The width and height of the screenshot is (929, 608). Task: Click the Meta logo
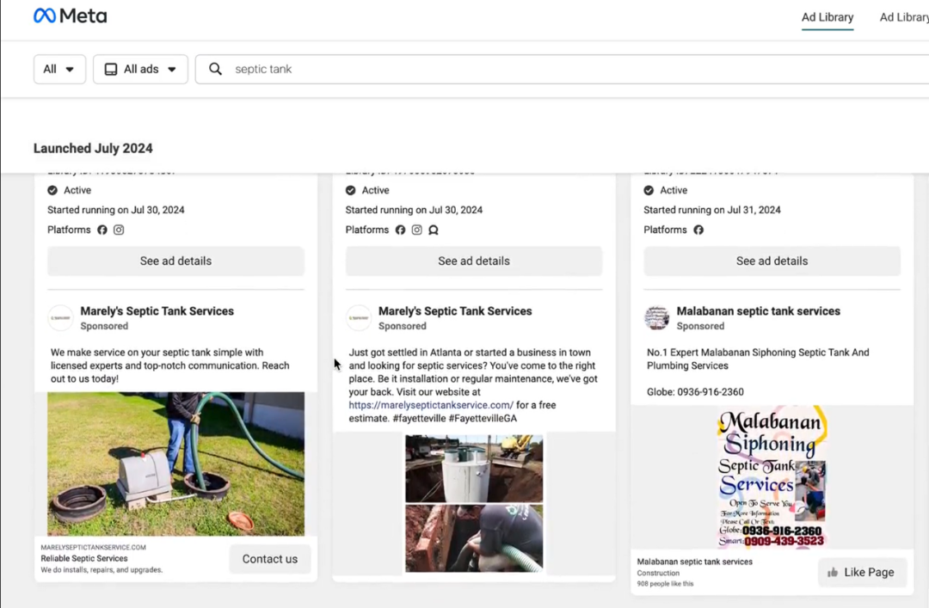pos(70,16)
